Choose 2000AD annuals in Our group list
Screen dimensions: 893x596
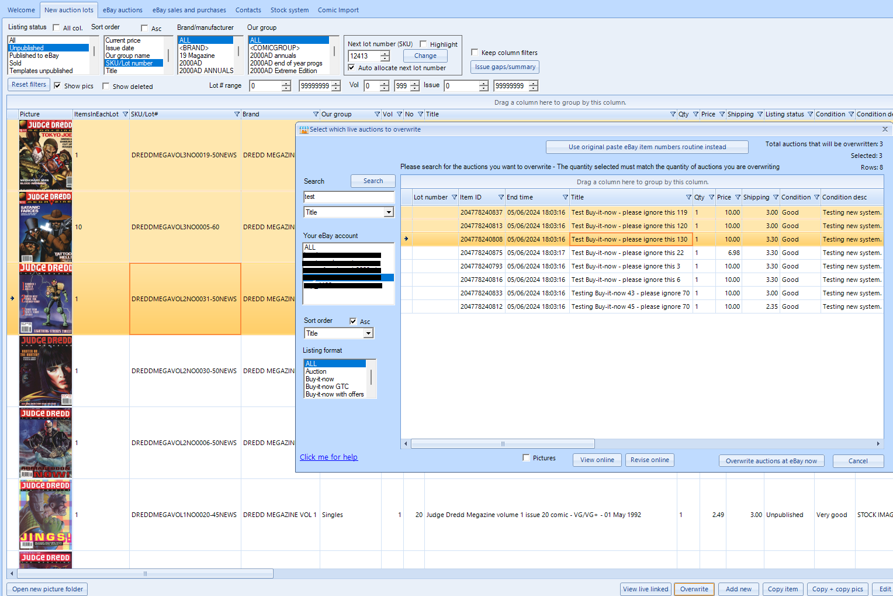pos(273,56)
